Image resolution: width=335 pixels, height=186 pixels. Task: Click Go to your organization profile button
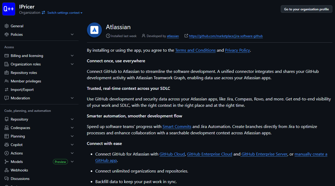click(306, 9)
